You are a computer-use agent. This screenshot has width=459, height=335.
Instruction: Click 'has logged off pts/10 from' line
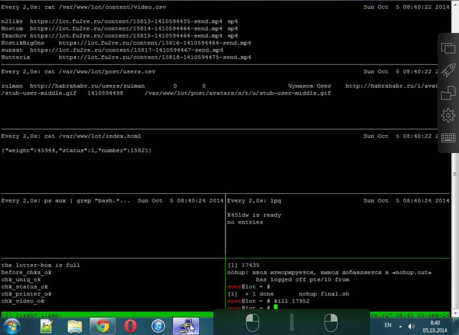[302, 279]
